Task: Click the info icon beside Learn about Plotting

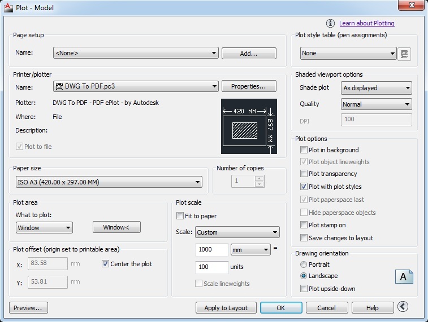Action: [330, 24]
